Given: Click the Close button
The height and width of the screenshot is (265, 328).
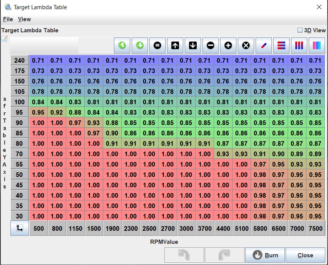Looking at the screenshot, I should pos(305,255).
